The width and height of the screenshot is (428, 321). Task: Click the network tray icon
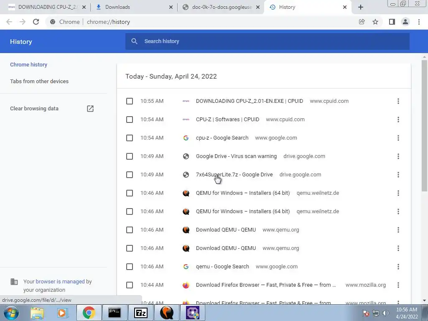(376, 313)
